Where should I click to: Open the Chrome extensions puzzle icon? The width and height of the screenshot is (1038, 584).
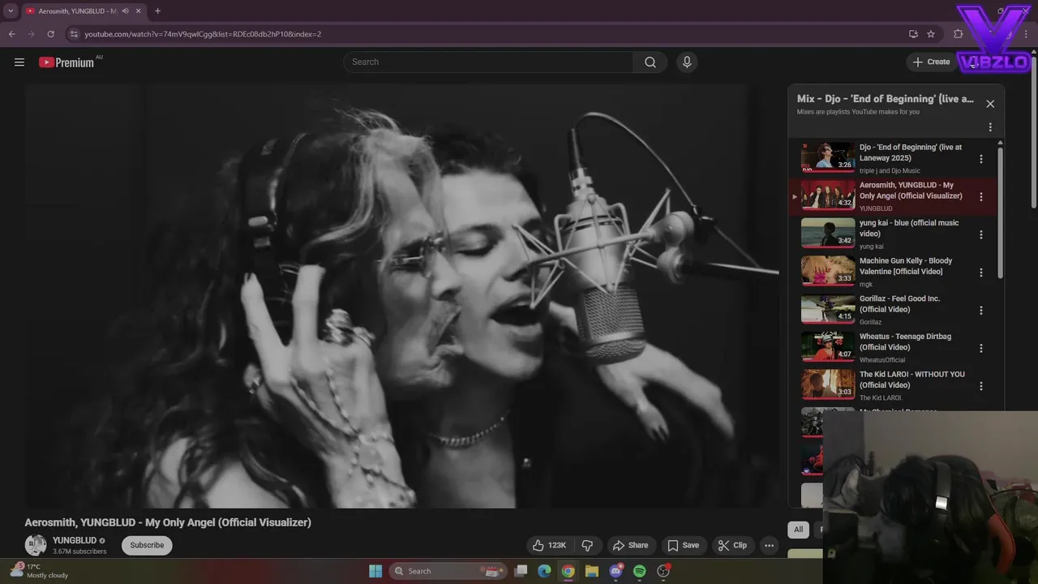(x=958, y=34)
